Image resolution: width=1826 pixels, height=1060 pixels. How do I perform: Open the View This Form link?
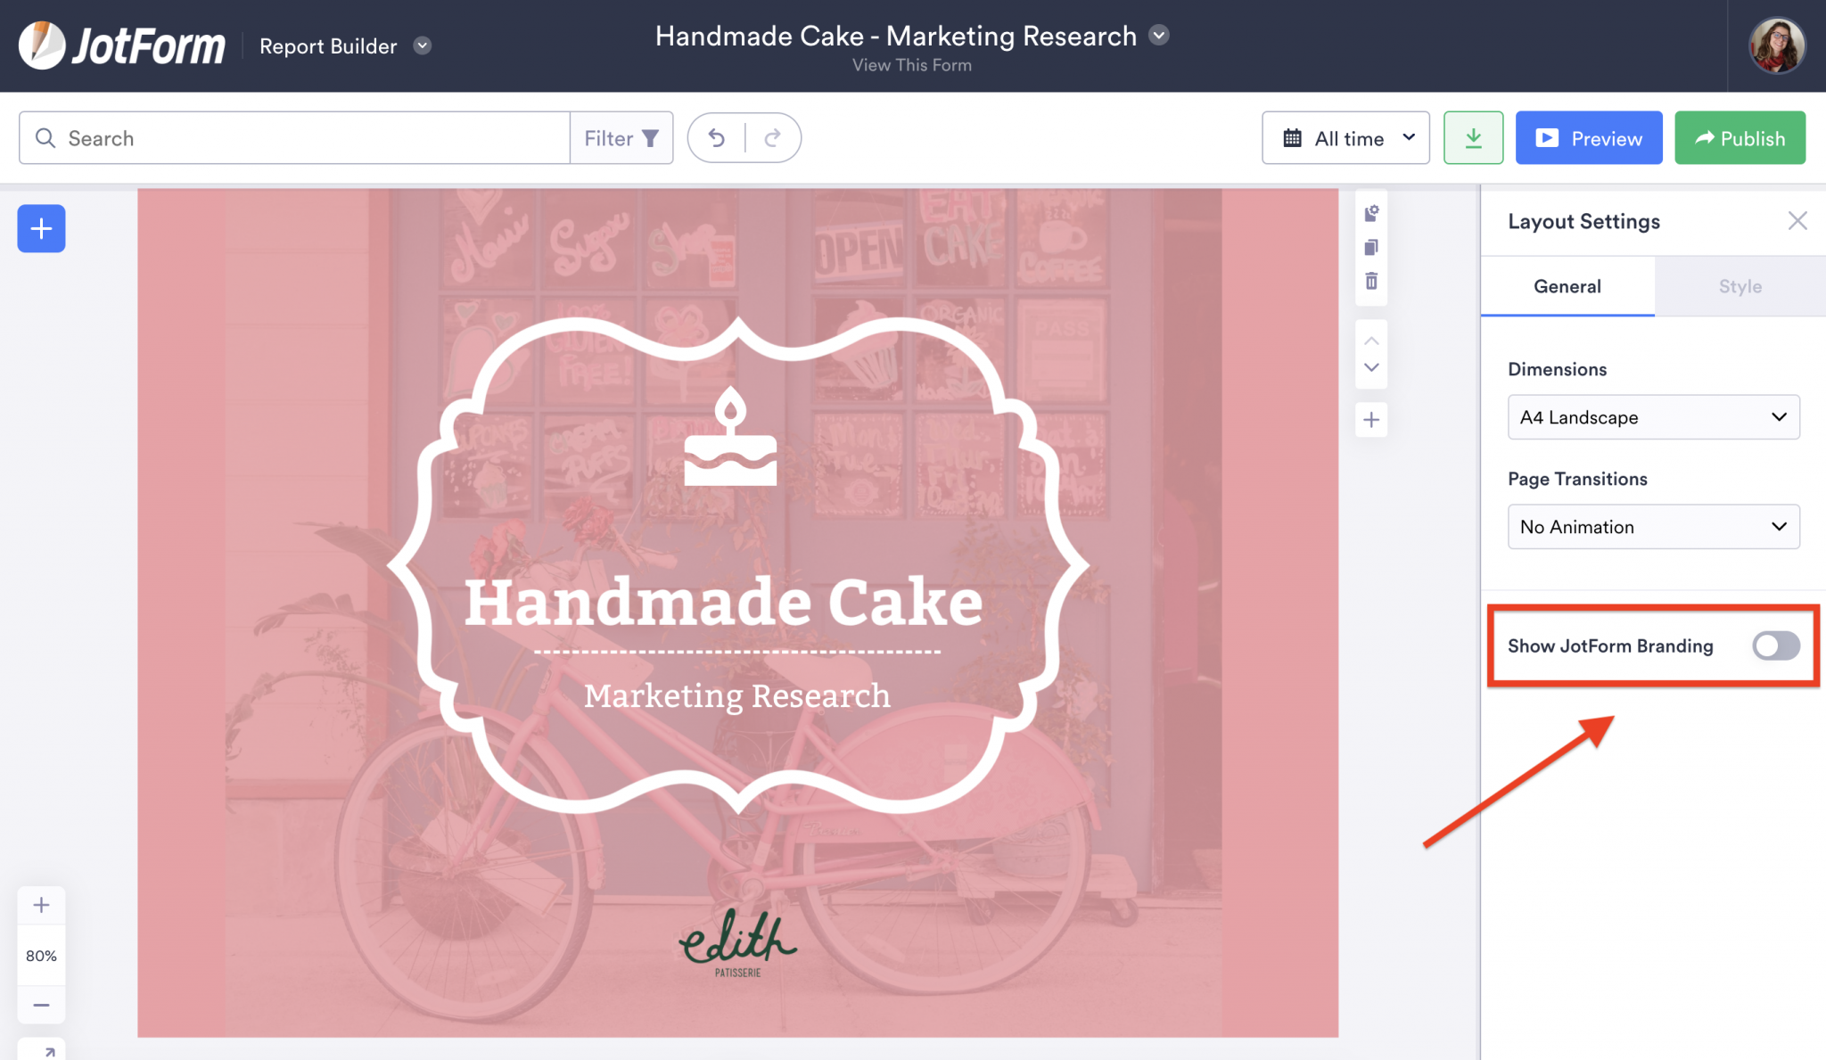(x=911, y=65)
